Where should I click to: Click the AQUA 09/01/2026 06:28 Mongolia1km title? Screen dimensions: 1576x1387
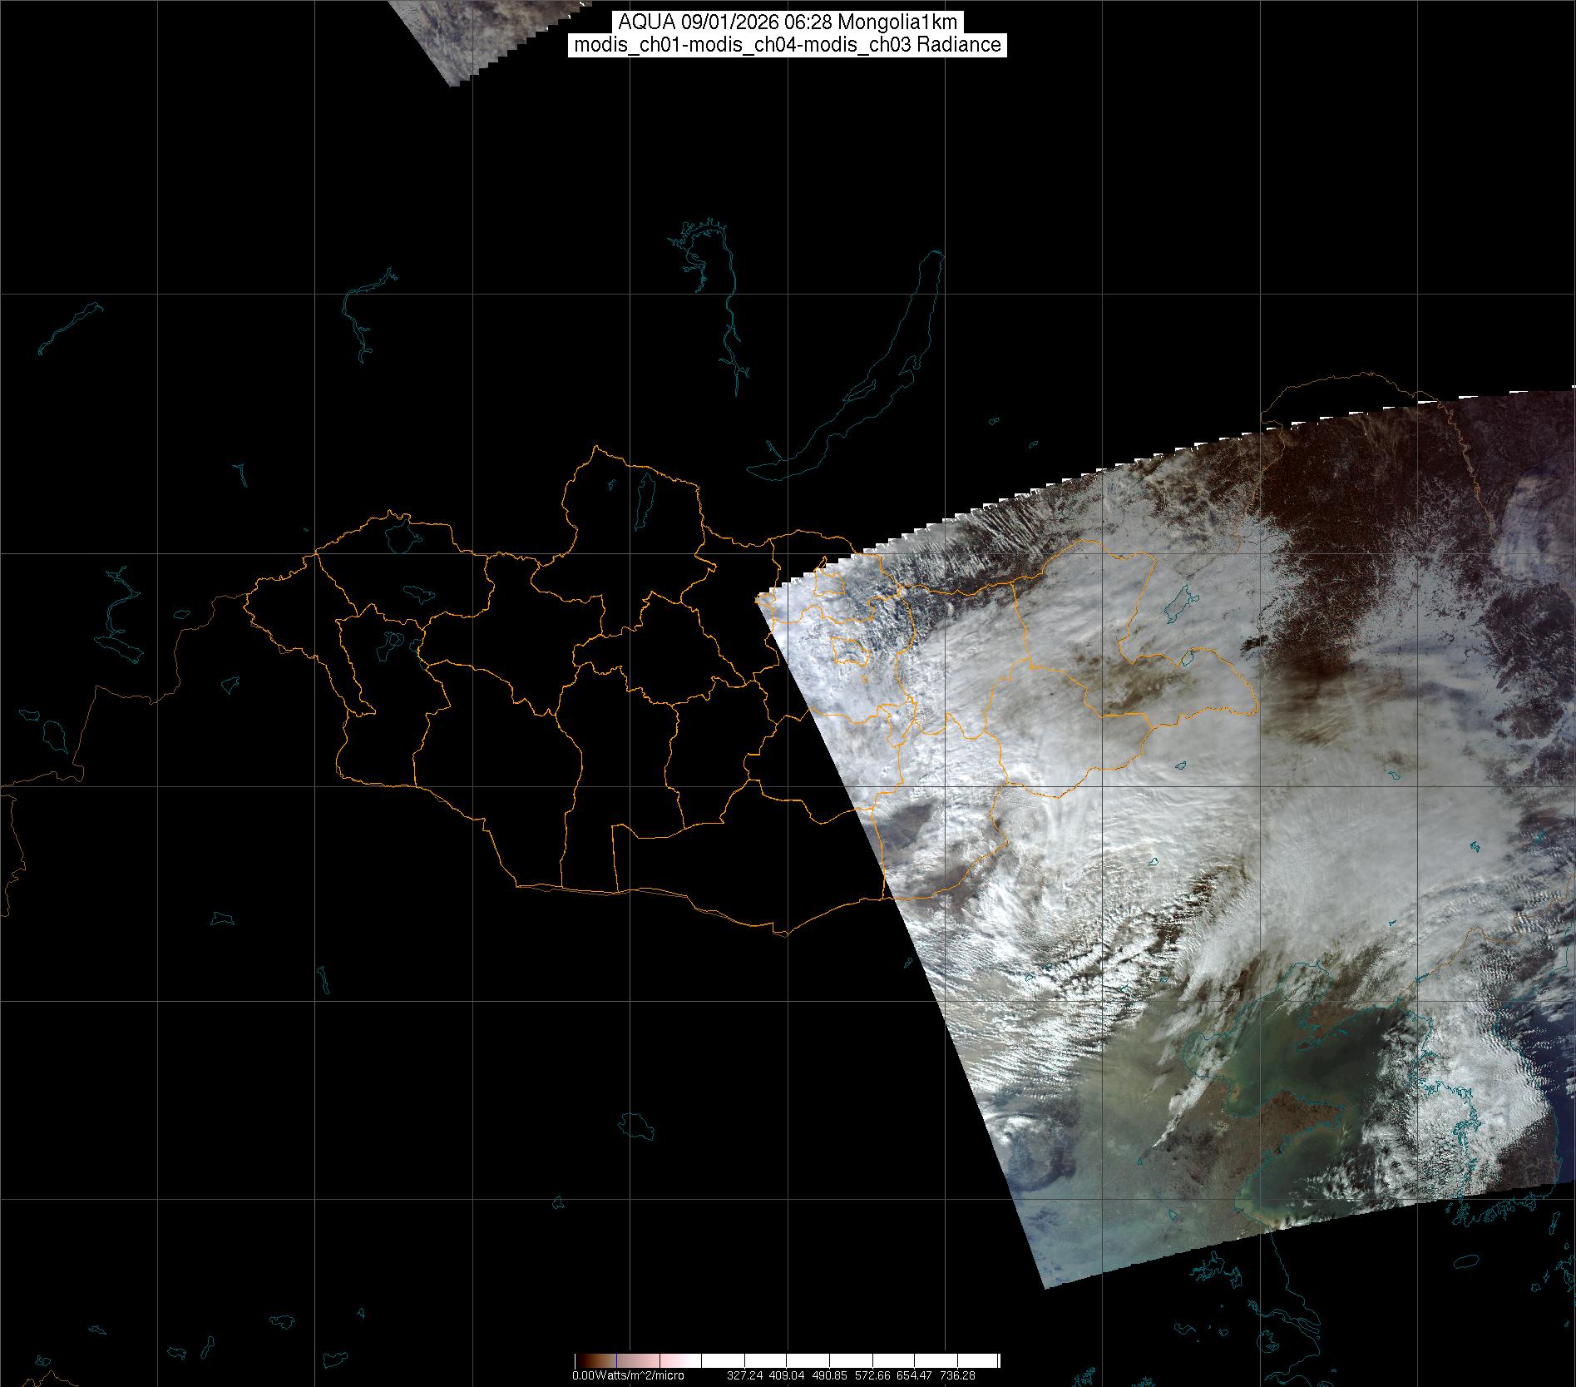[788, 22]
